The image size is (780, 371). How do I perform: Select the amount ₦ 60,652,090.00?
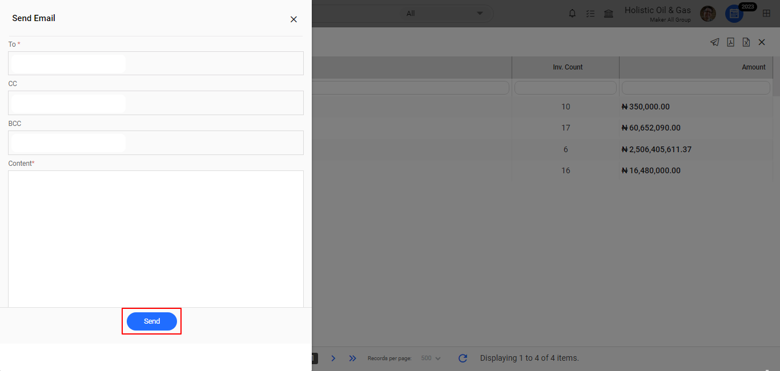[651, 128]
